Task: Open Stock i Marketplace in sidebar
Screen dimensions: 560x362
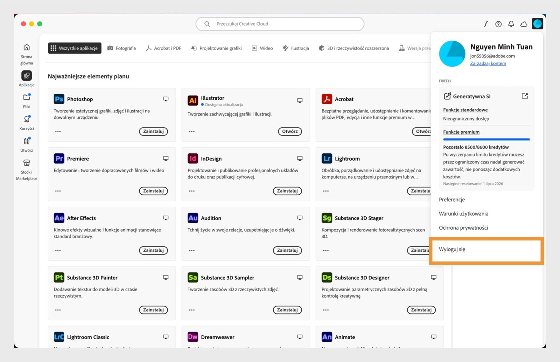Action: 27,170
